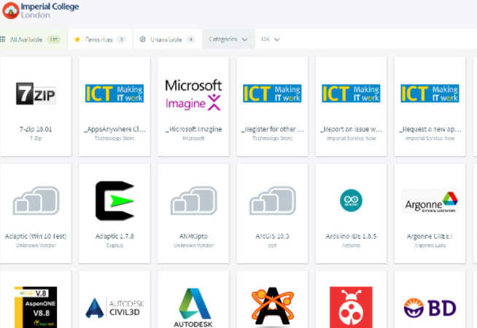Expand the dropdown right of Categories
Screen dimensions: 477x328
pyautogui.click(x=271, y=39)
